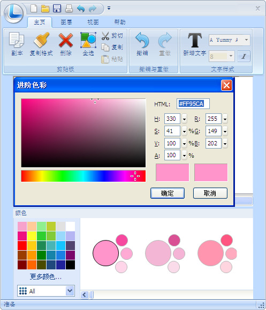Open the A alpha dropdown arrow
This screenshot has width=266, height=310.
pyautogui.click(x=184, y=156)
